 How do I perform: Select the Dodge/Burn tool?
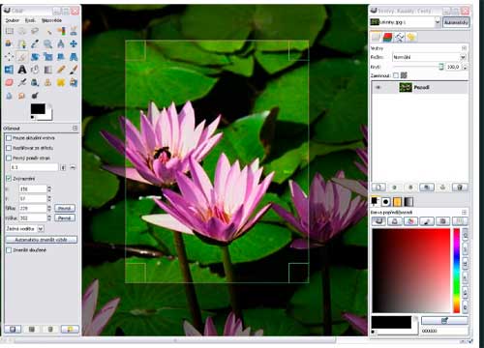coord(35,96)
